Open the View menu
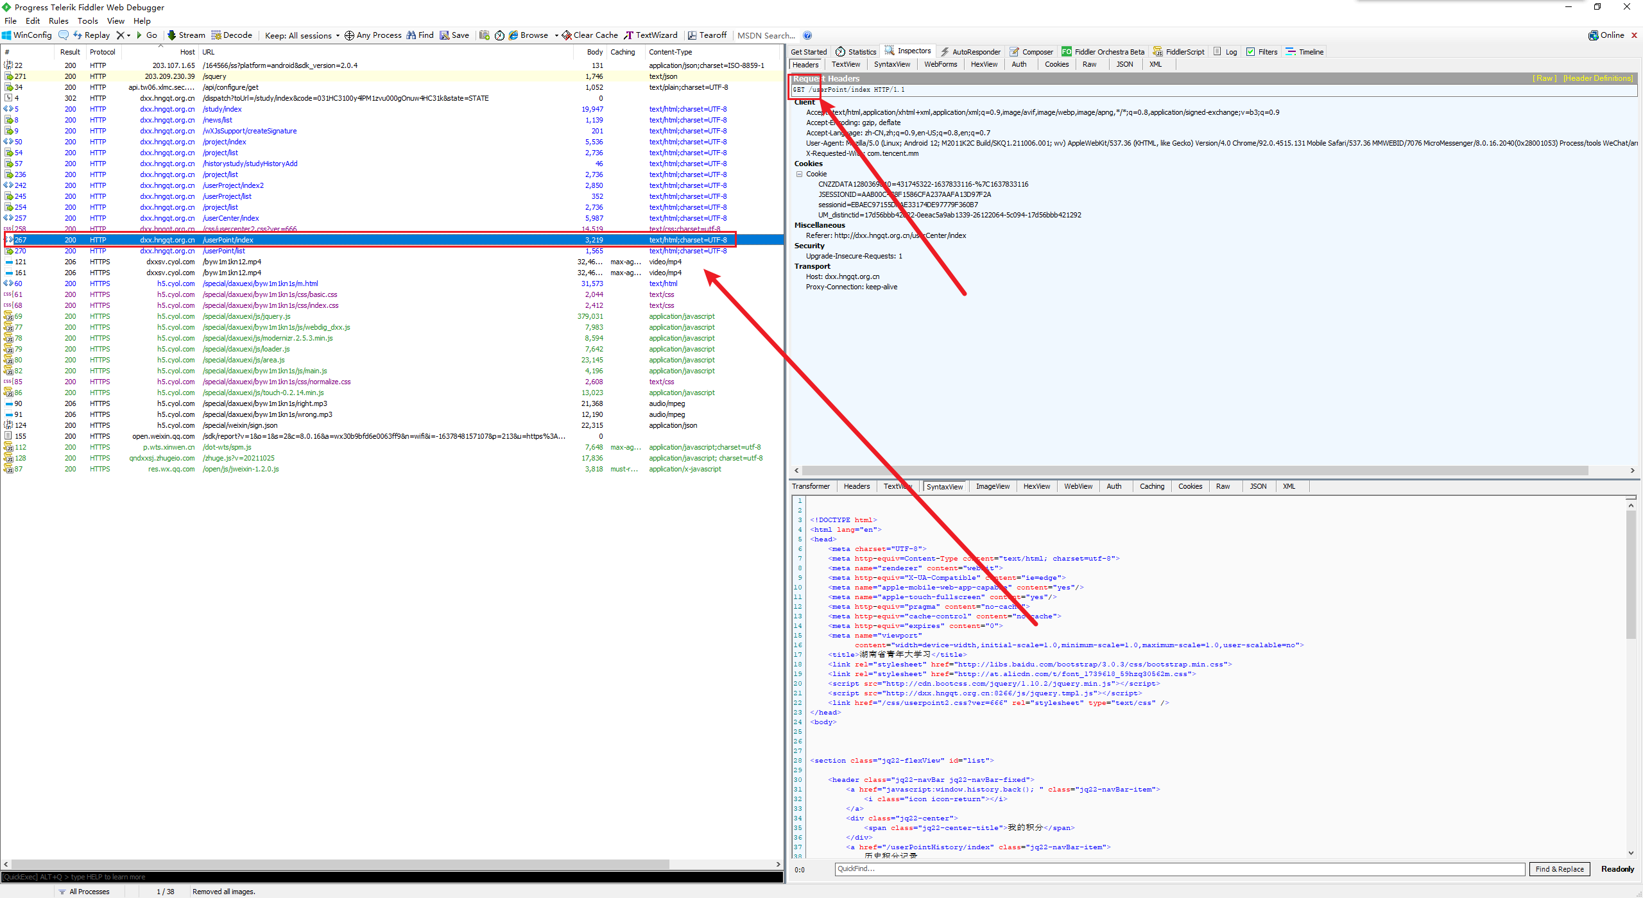The image size is (1643, 898). 116,21
